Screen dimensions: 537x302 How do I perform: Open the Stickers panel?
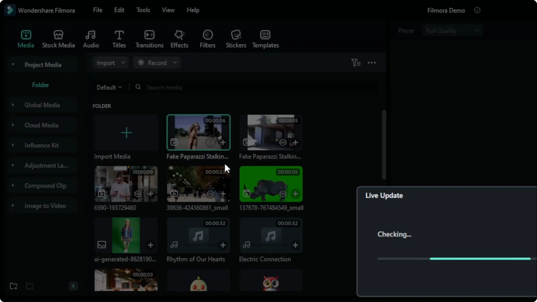point(235,38)
